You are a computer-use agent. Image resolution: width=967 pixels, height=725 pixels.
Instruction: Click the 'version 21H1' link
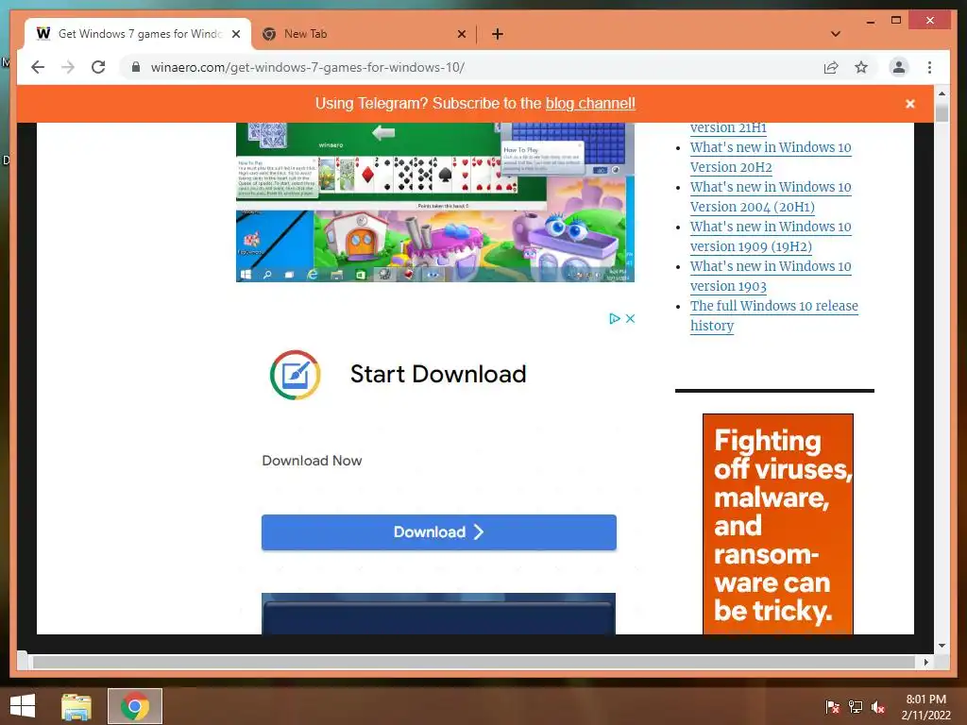pyautogui.click(x=728, y=127)
